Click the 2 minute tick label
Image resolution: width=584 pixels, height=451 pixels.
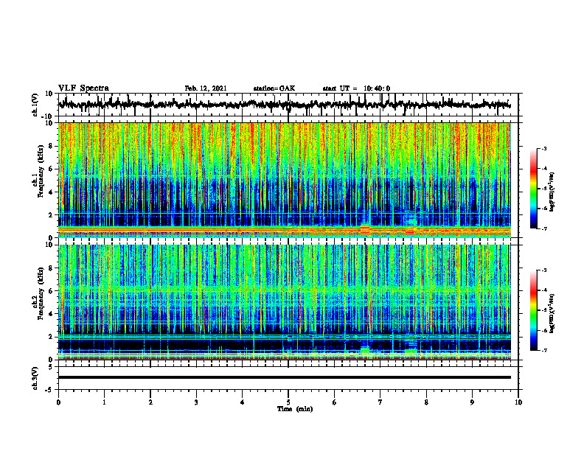150,402
